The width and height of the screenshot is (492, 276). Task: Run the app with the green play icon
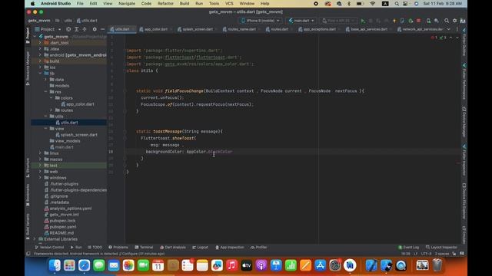click(363, 21)
